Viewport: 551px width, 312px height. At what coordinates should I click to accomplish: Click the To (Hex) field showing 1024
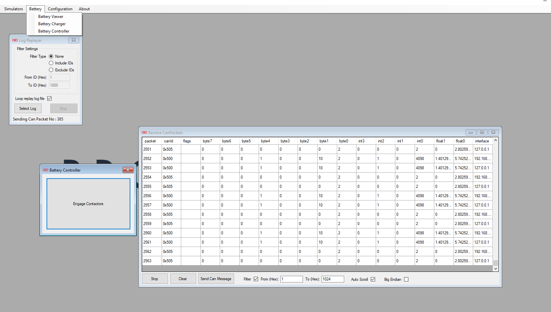click(333, 279)
